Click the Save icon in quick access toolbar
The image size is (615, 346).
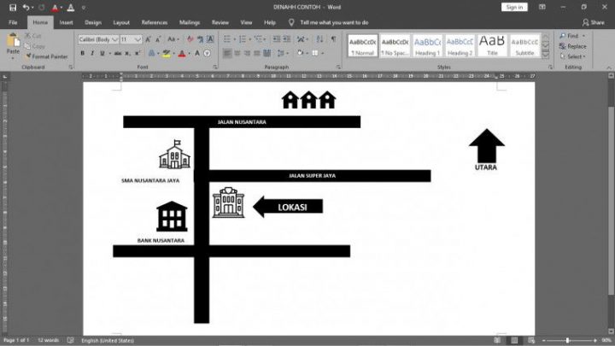point(13,8)
